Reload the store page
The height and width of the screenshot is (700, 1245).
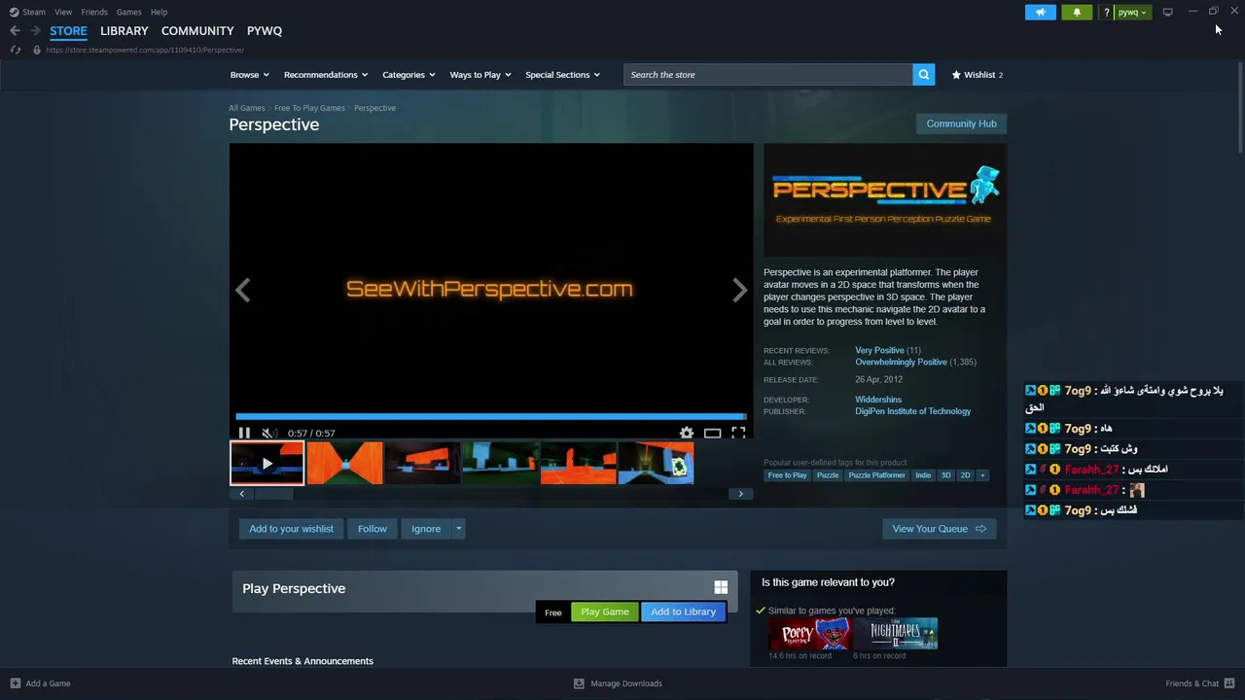click(15, 50)
